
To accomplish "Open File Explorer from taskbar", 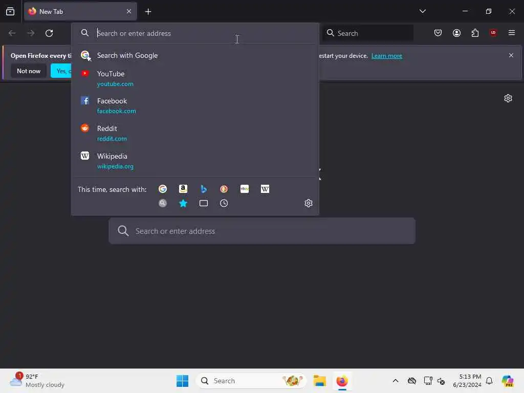I will pos(319,381).
